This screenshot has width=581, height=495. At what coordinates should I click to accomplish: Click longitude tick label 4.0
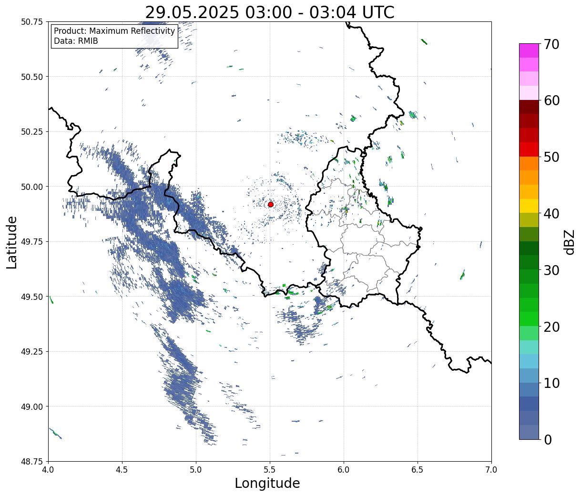pos(48,470)
